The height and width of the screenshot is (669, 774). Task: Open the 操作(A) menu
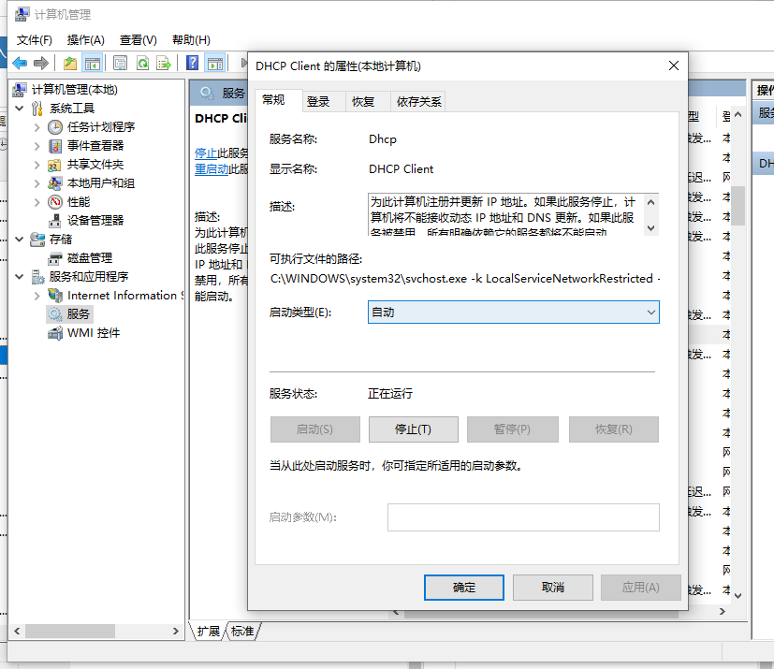(86, 39)
